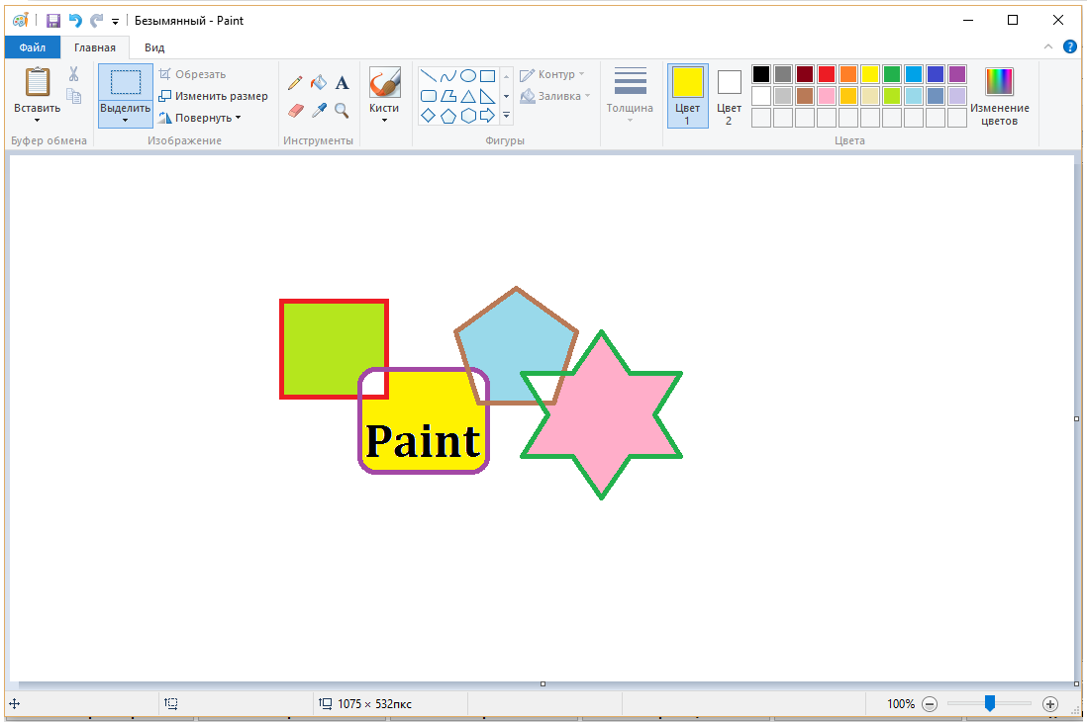Select the Triangle shape

pos(468,96)
